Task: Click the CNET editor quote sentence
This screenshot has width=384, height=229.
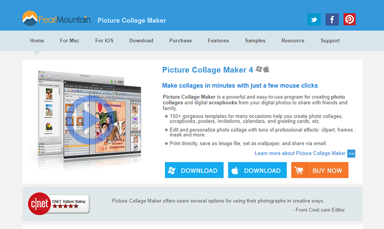Action: 218,201
